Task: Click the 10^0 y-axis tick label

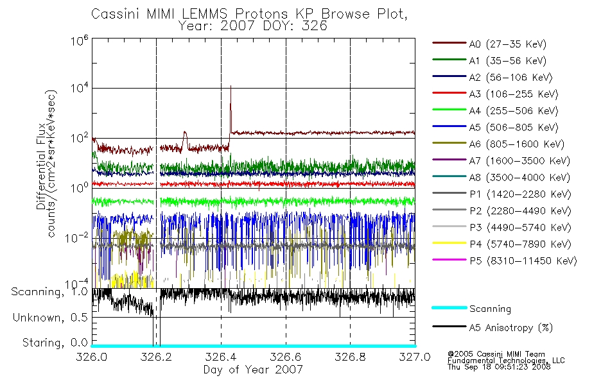Action: click(x=80, y=188)
